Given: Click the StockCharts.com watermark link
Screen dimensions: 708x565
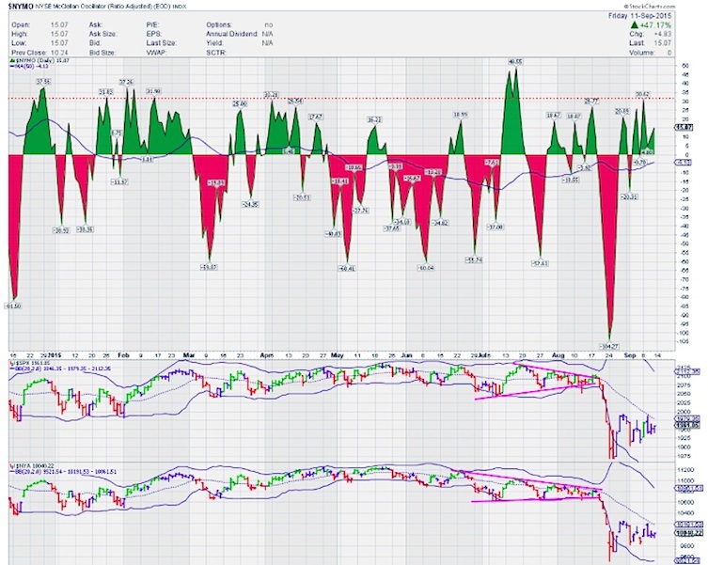Looking at the screenshot, I should pyautogui.click(x=651, y=7).
